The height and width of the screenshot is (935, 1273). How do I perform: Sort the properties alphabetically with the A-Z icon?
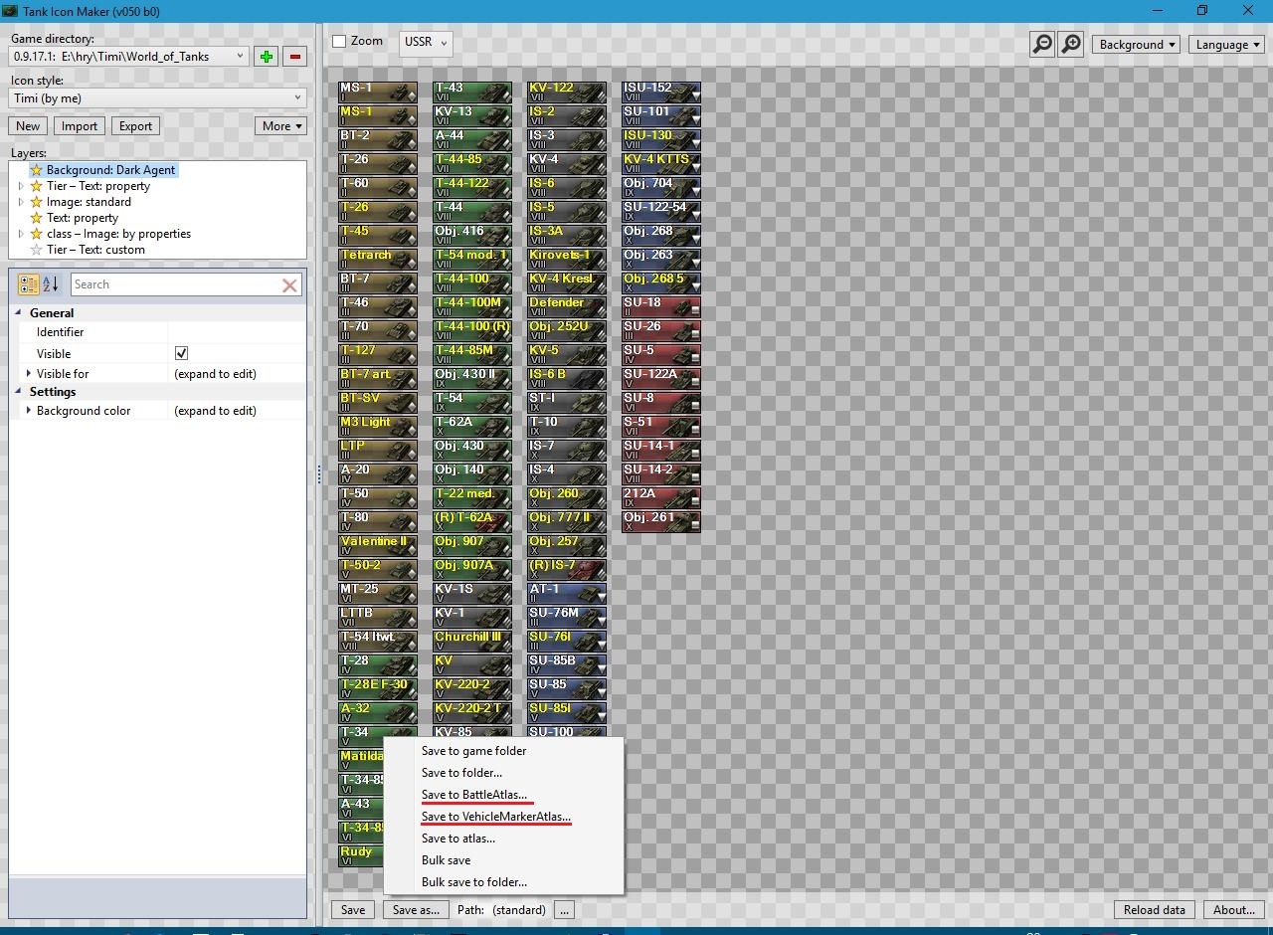(x=51, y=284)
